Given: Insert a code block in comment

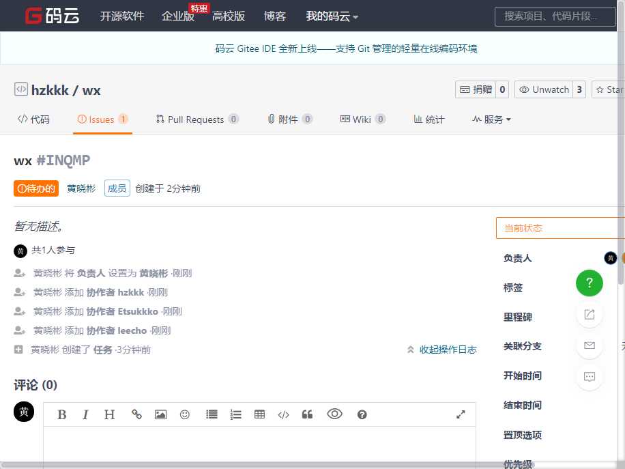Looking at the screenshot, I should (x=283, y=415).
